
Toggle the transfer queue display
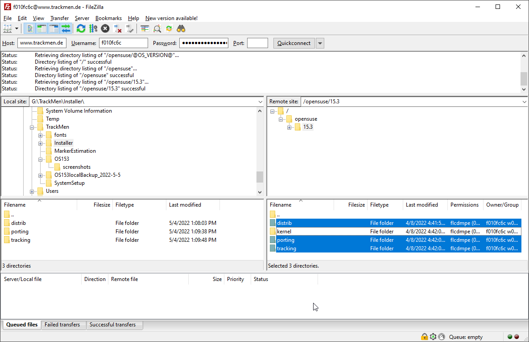65,28
